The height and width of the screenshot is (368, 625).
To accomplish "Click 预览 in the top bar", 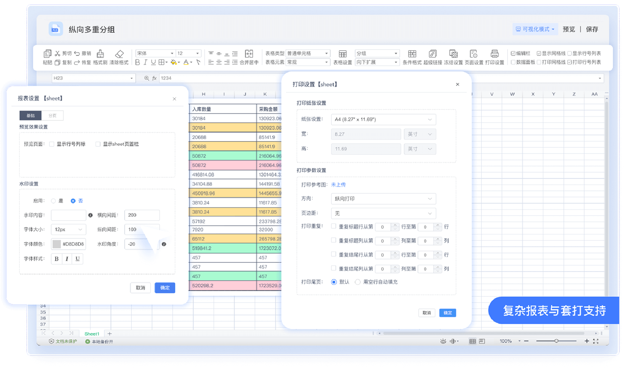I will click(569, 29).
